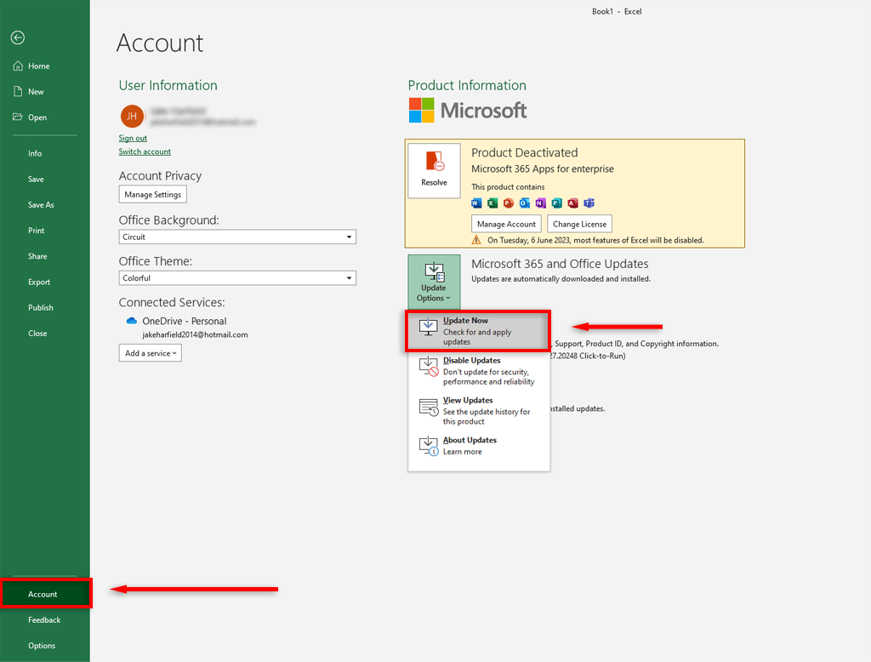Click the Manage Settings button

click(153, 195)
